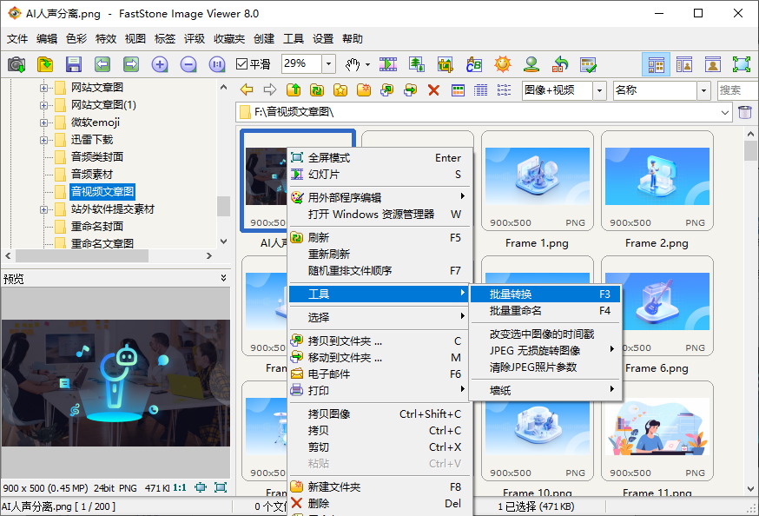Open the camera acquire images icon
759x516 pixels.
pos(16,64)
